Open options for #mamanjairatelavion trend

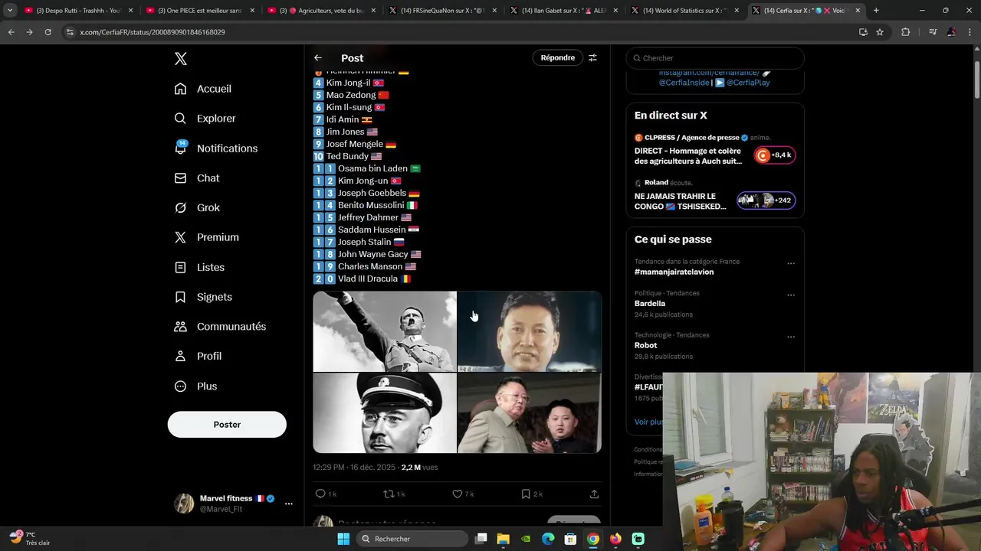click(791, 263)
